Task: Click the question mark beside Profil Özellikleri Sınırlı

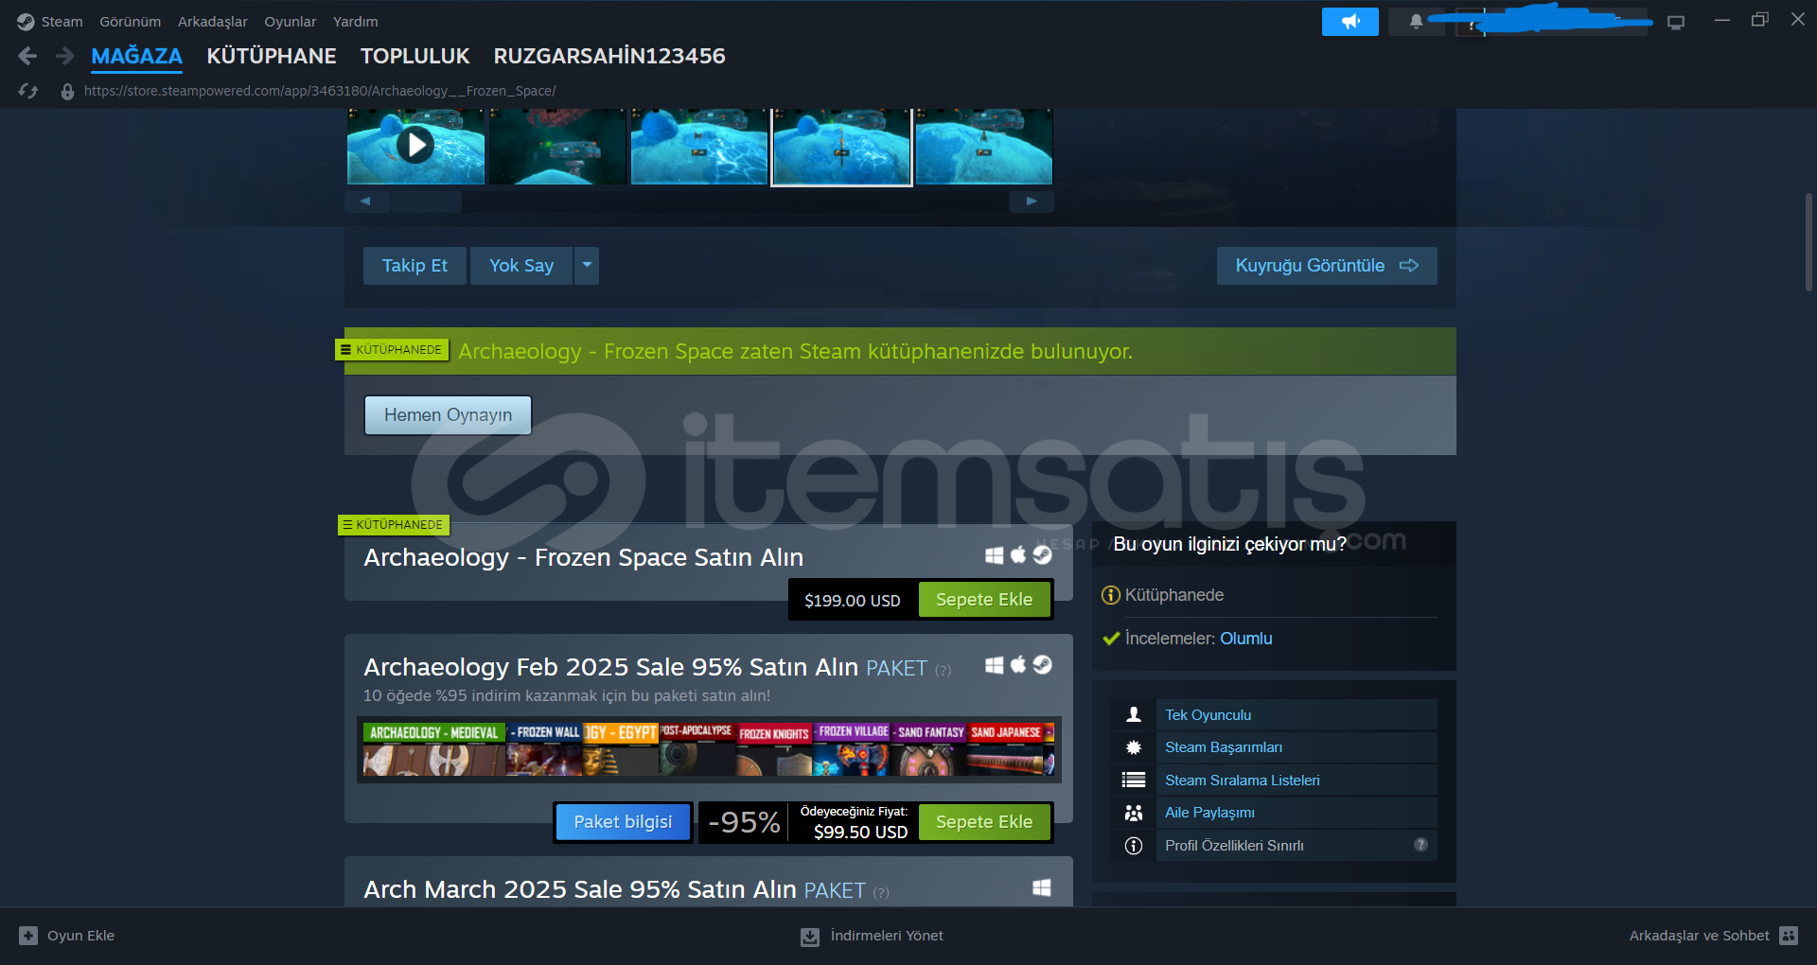Action: [1420, 845]
